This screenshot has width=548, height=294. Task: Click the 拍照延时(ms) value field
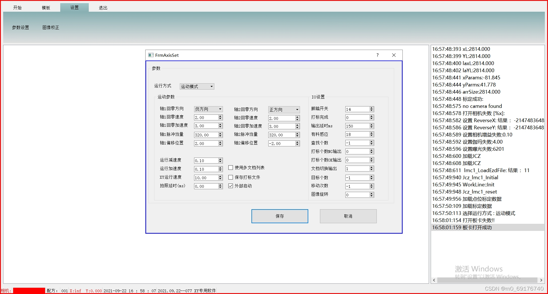[206, 186]
